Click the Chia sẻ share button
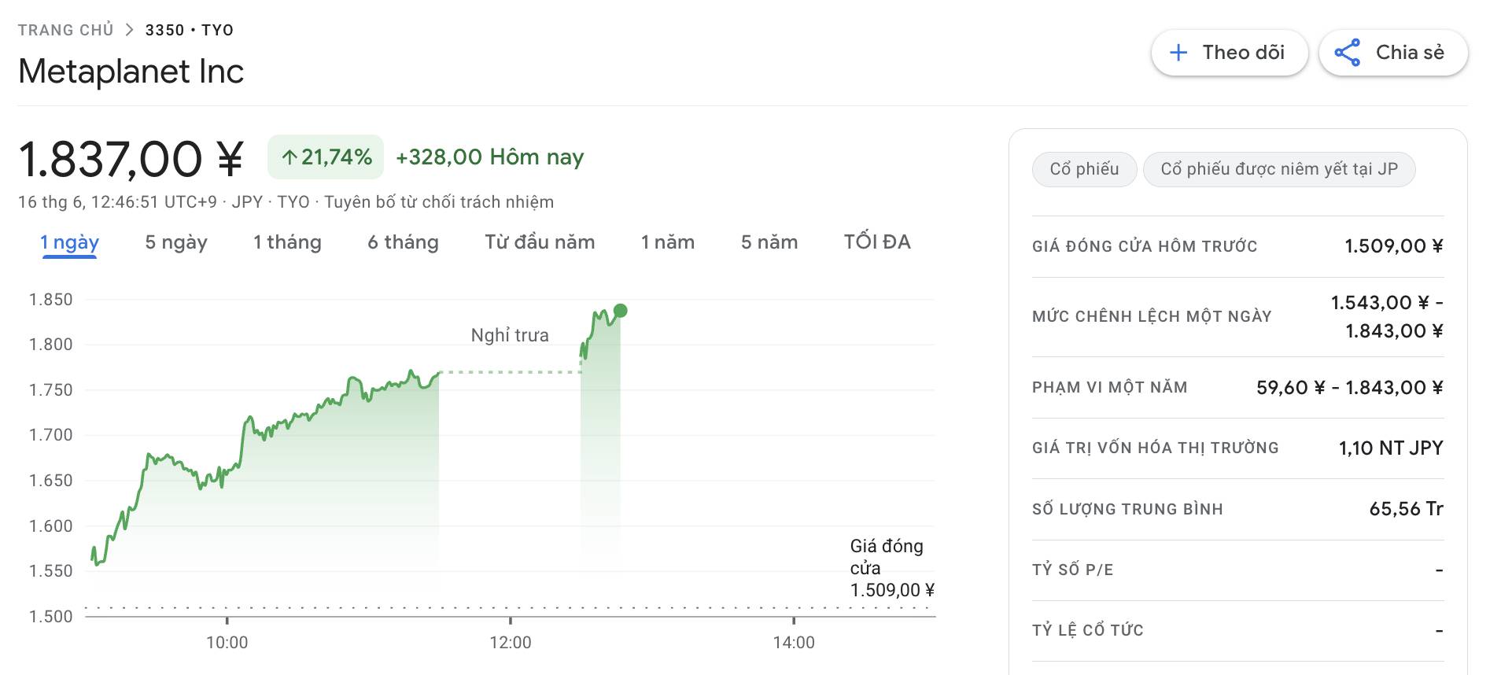The image size is (1501, 675). point(1393,53)
